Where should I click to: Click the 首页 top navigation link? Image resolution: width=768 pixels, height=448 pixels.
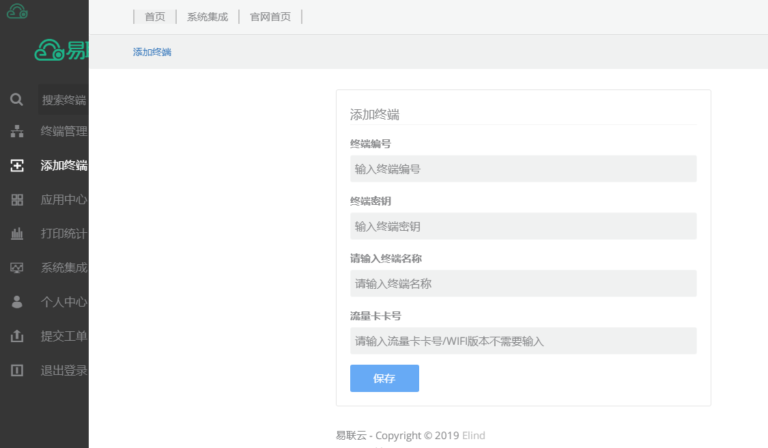155,16
